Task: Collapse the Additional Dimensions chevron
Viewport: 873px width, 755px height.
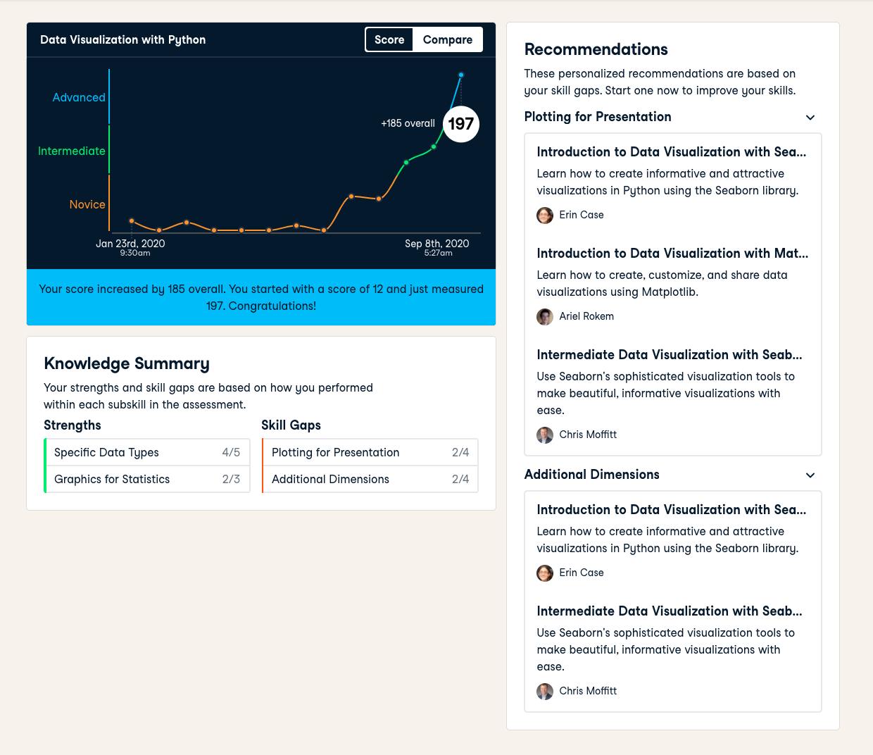Action: point(810,475)
